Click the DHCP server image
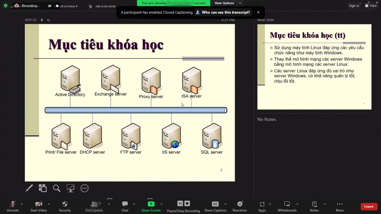The width and height of the screenshot is (381, 214). 92,136
